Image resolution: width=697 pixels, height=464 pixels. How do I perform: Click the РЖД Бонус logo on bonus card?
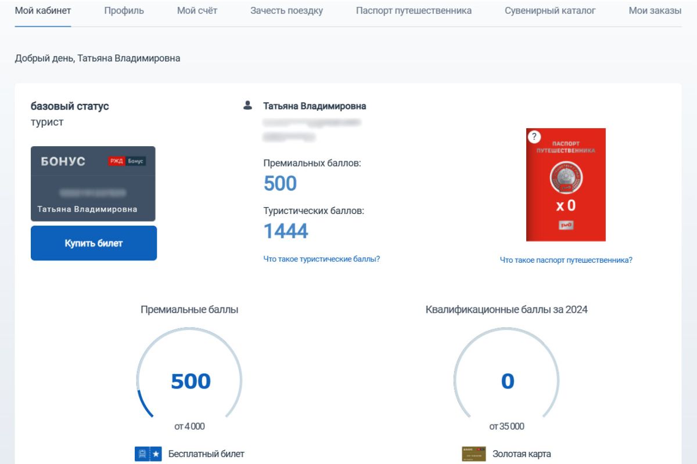pos(127,161)
